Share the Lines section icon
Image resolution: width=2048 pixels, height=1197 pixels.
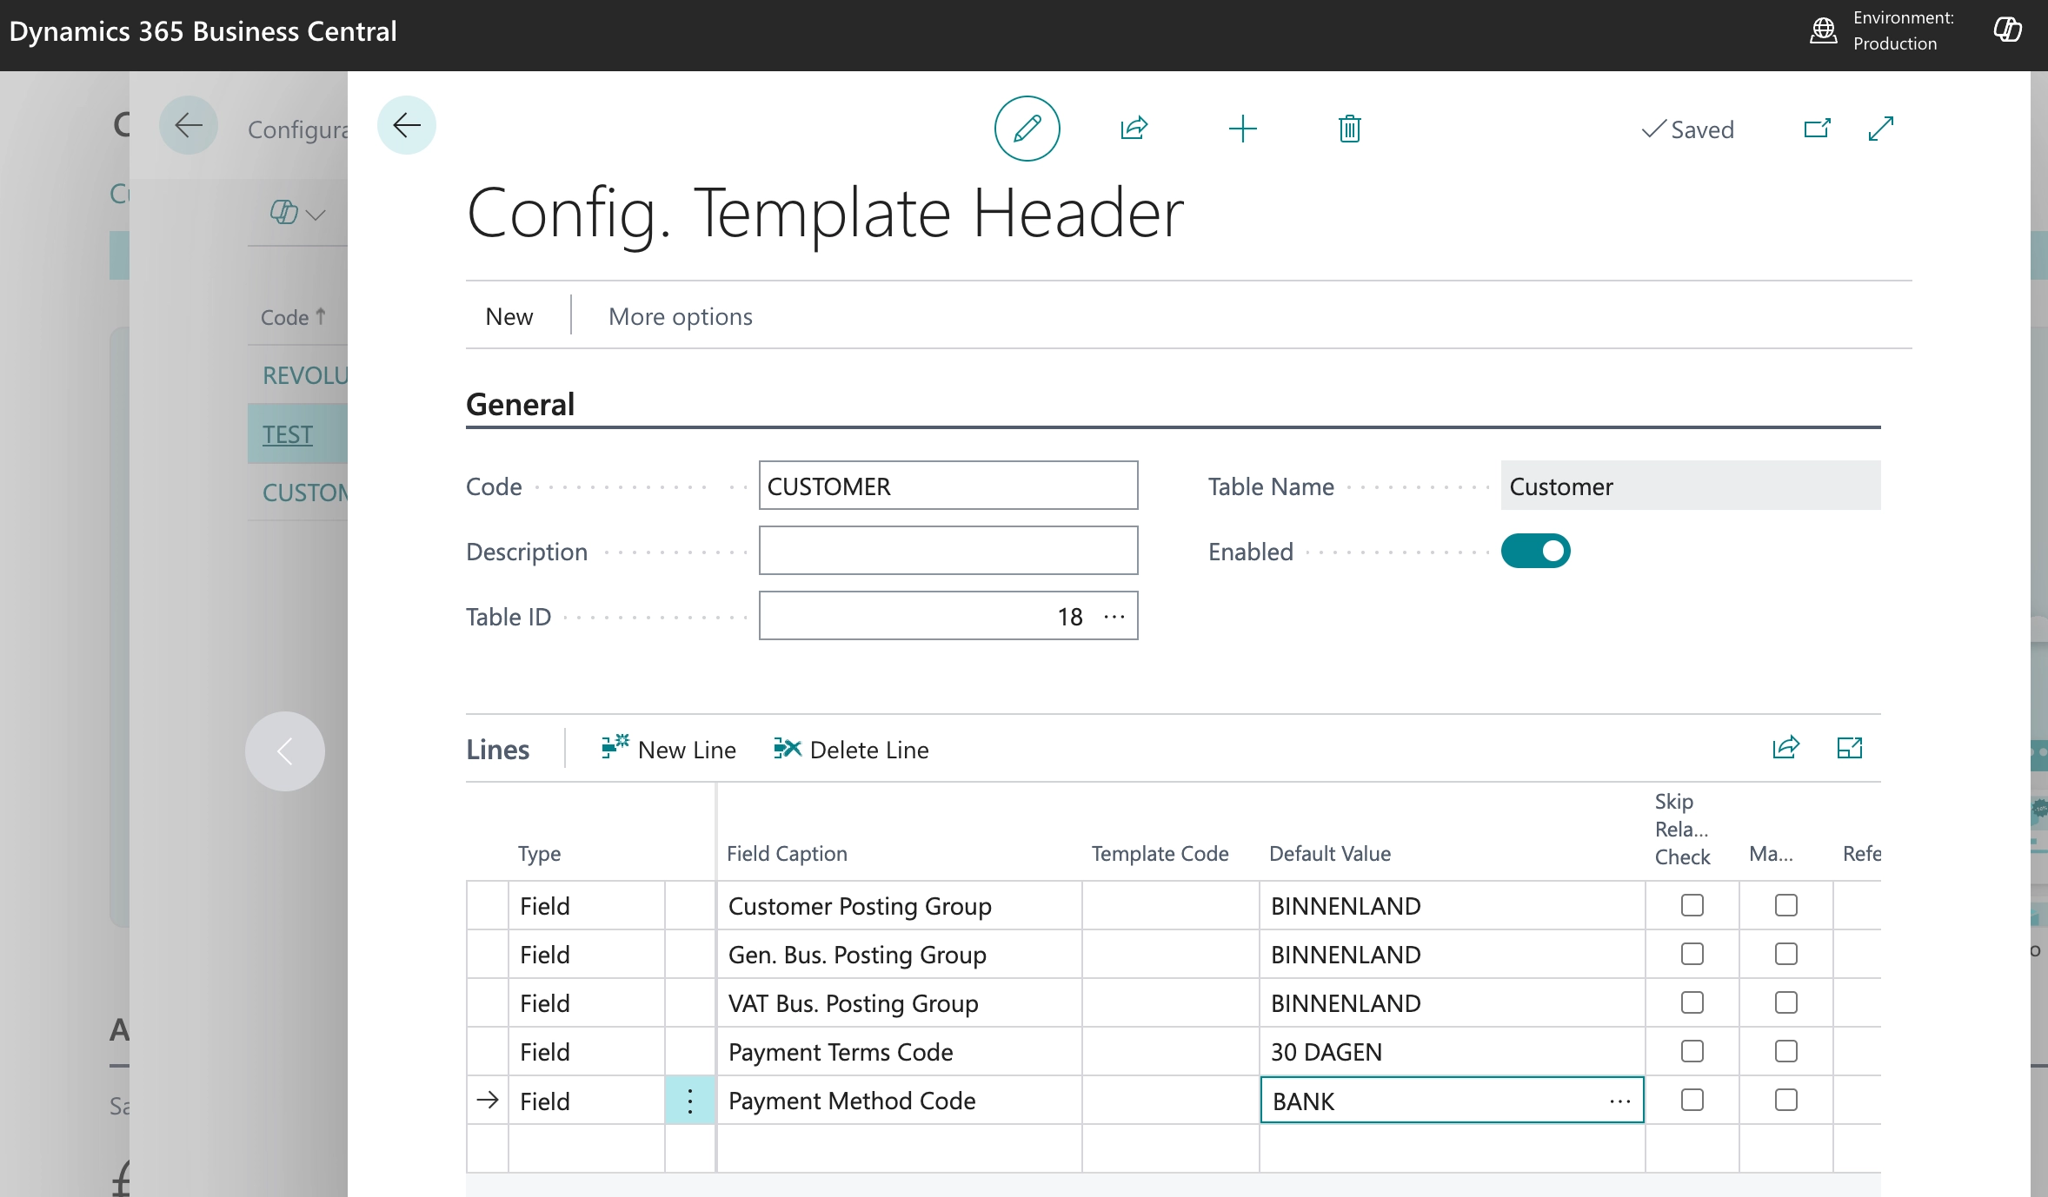[x=1785, y=748]
